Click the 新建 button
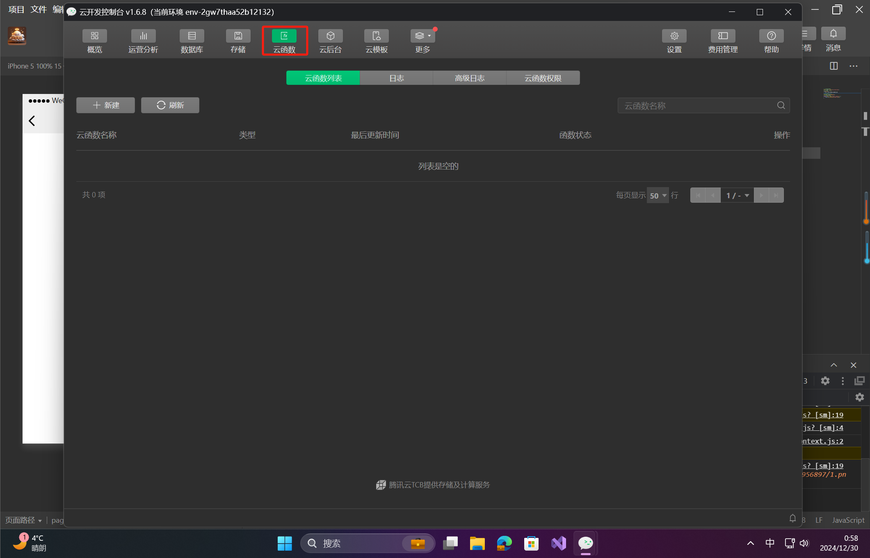The height and width of the screenshot is (558, 870). click(105, 105)
